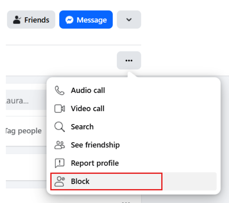Click the Tag people option
Viewport: 229px width, 203px height.
23,131
